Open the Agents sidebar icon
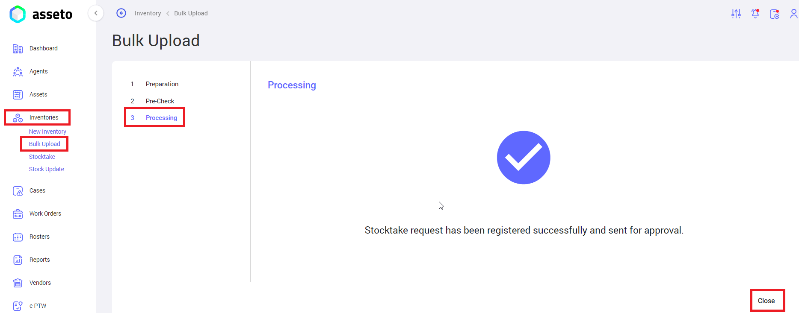799x313 pixels. [x=18, y=72]
